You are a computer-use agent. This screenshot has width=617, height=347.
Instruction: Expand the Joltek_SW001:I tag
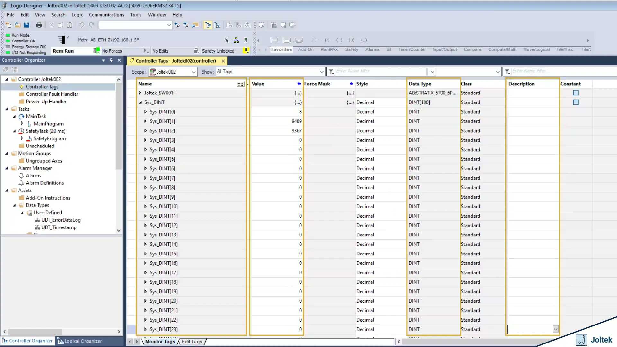(x=140, y=93)
